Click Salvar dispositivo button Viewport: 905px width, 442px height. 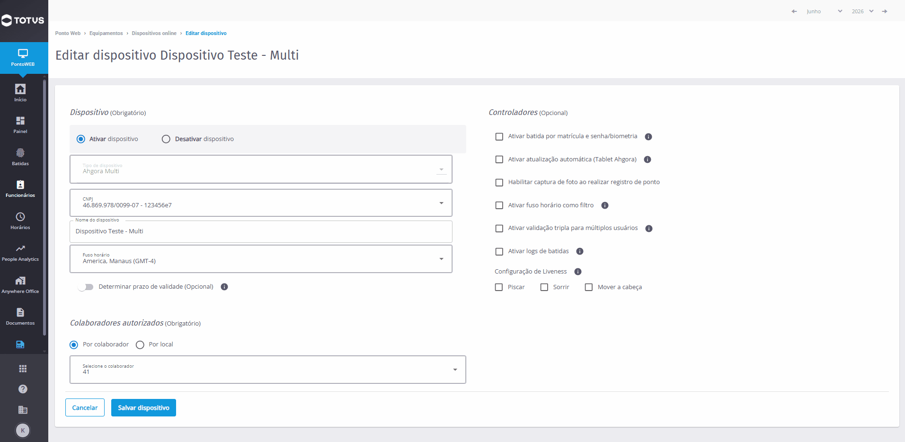pyautogui.click(x=143, y=408)
